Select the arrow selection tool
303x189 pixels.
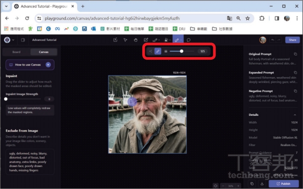click(x=125, y=40)
